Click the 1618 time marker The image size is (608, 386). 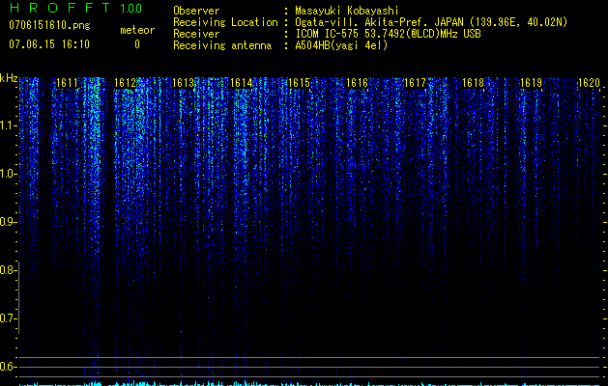click(473, 83)
